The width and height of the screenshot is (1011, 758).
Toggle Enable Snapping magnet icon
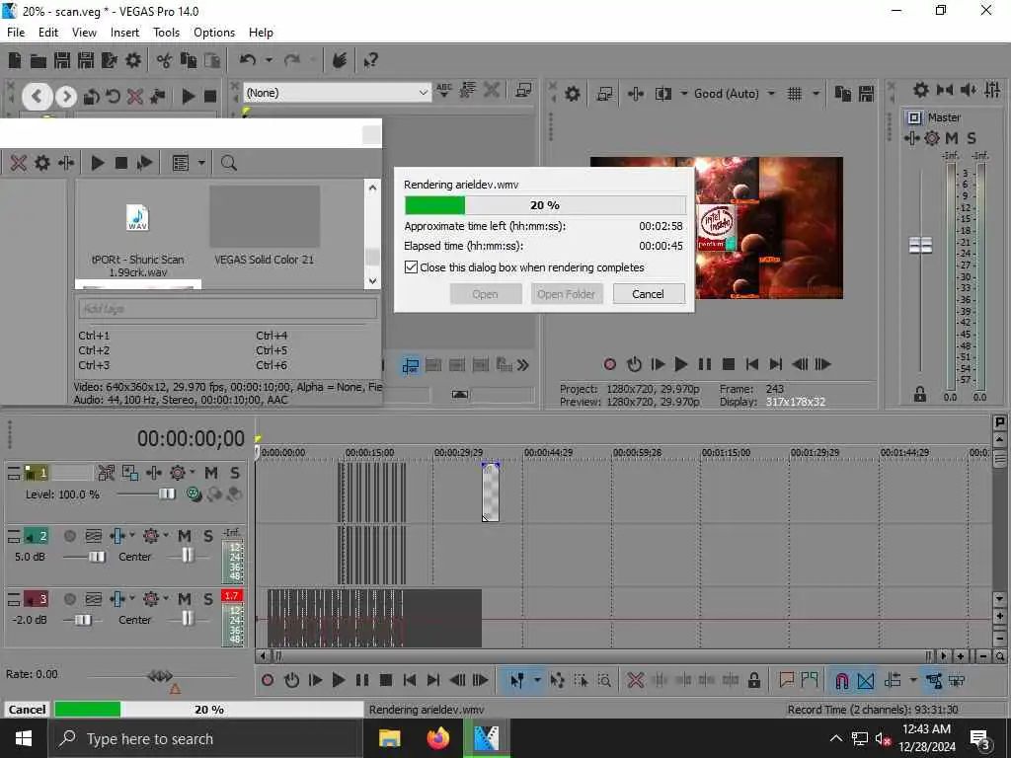pyautogui.click(x=842, y=680)
